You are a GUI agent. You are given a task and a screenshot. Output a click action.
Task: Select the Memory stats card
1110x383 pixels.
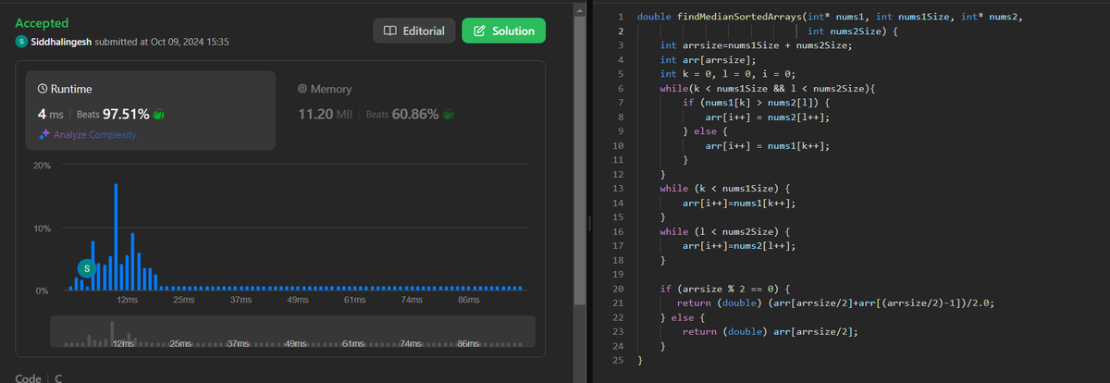[x=411, y=111]
